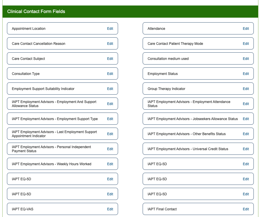
Task: Edit Jobseekers Allowance Status field
Action: tap(246, 119)
